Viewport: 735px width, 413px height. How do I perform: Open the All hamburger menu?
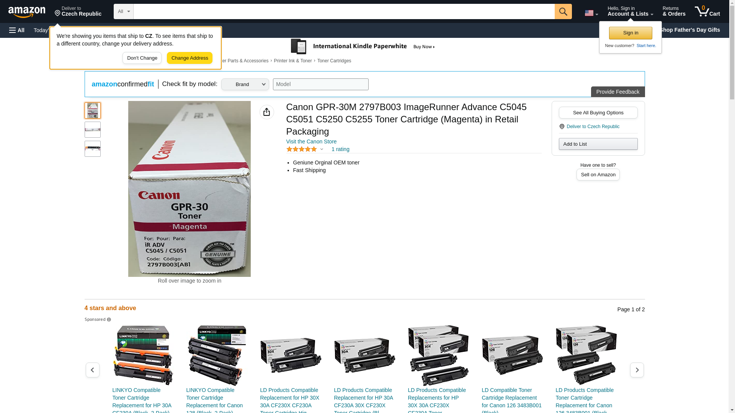(x=17, y=30)
